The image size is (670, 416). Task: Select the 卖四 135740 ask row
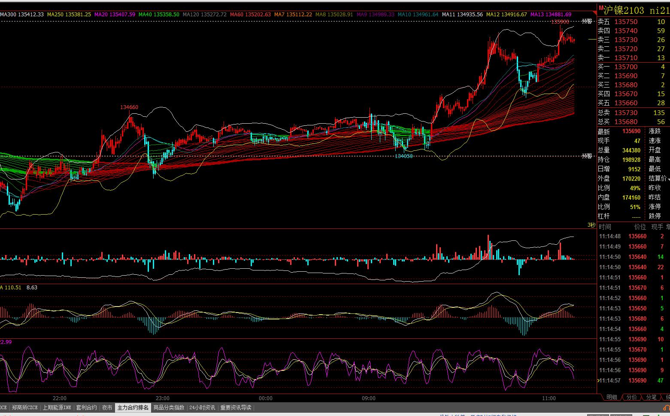633,30
